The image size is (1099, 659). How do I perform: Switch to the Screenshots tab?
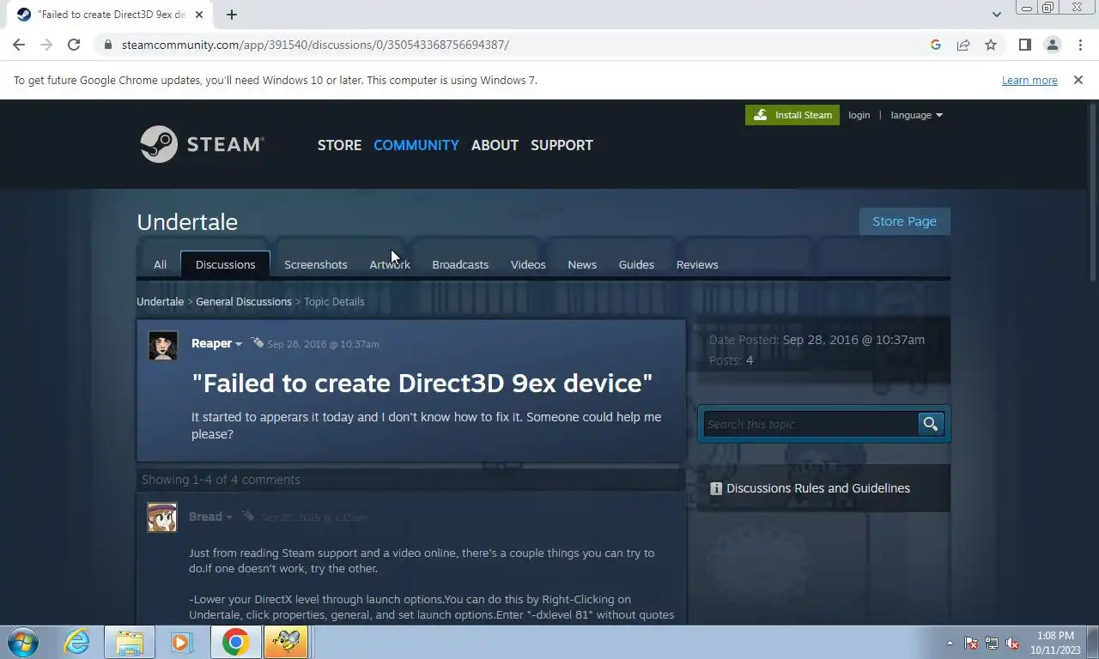pyautogui.click(x=316, y=264)
